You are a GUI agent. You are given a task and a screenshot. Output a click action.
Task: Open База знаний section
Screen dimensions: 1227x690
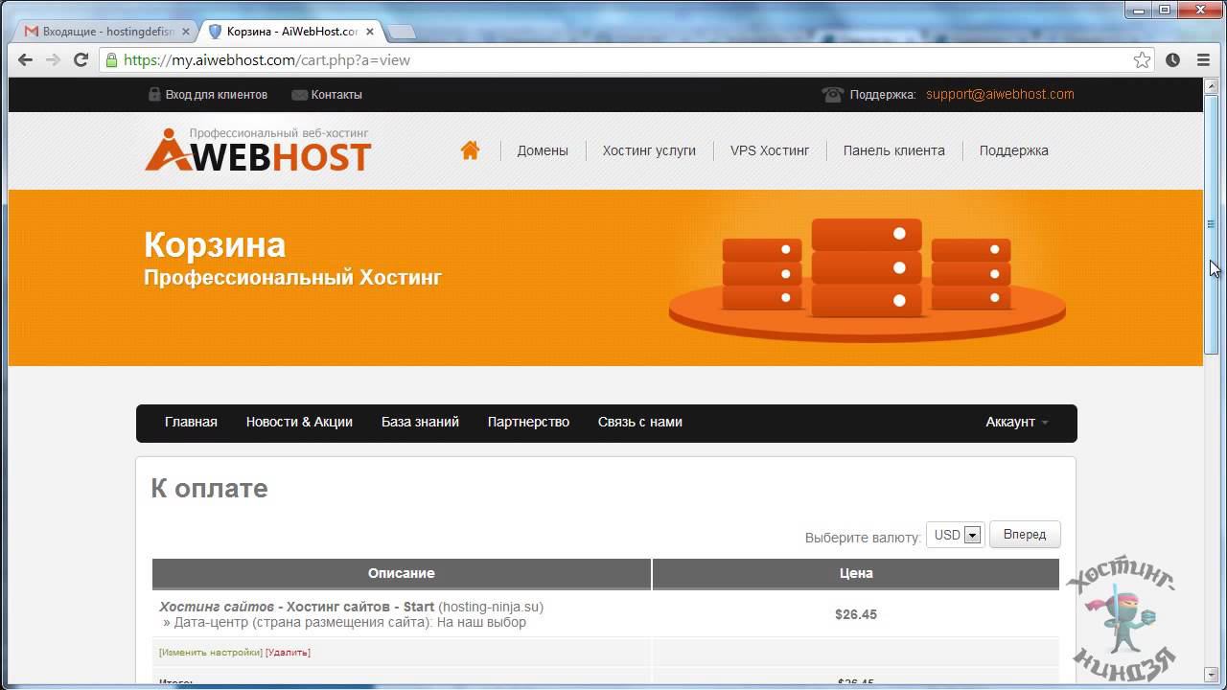tap(420, 422)
